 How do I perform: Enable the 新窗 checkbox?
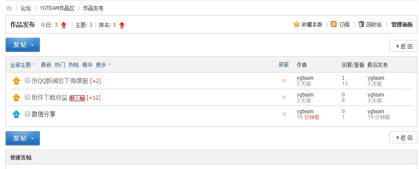pos(274,64)
